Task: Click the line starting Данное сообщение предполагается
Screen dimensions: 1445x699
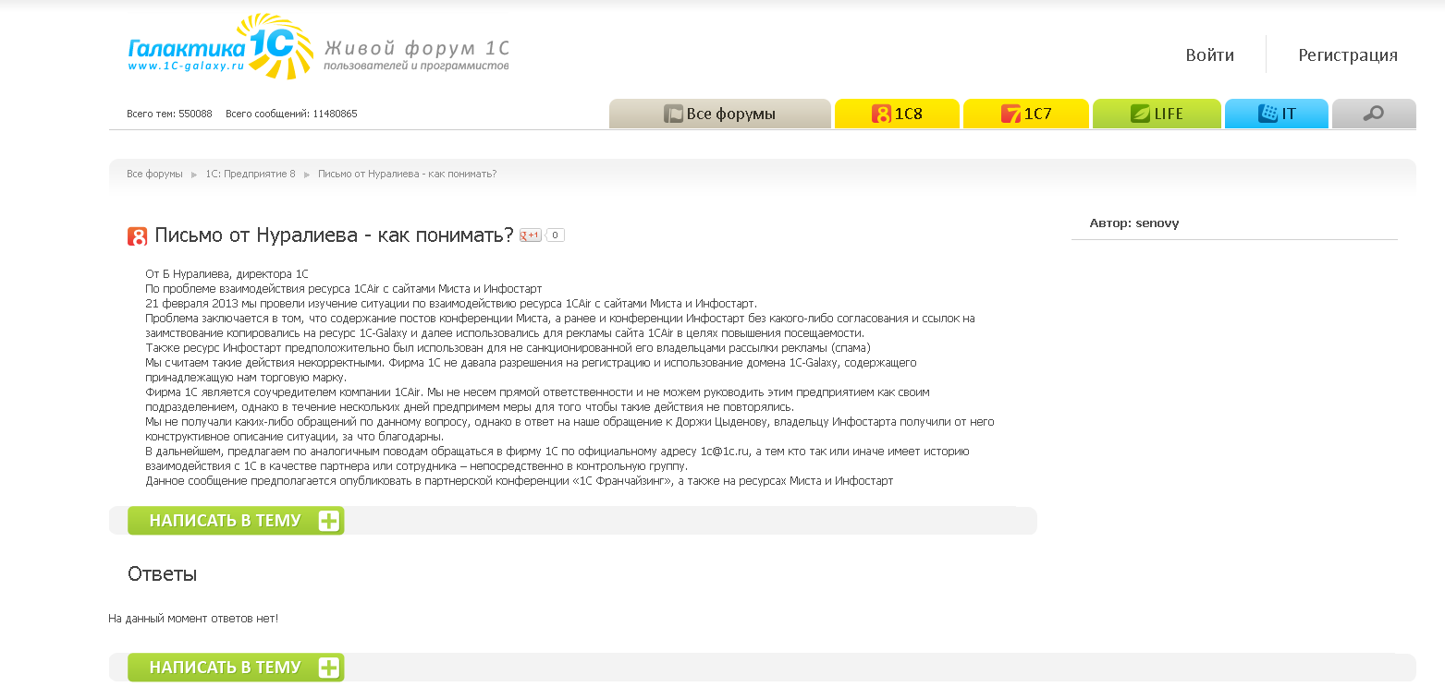Action: click(x=520, y=481)
